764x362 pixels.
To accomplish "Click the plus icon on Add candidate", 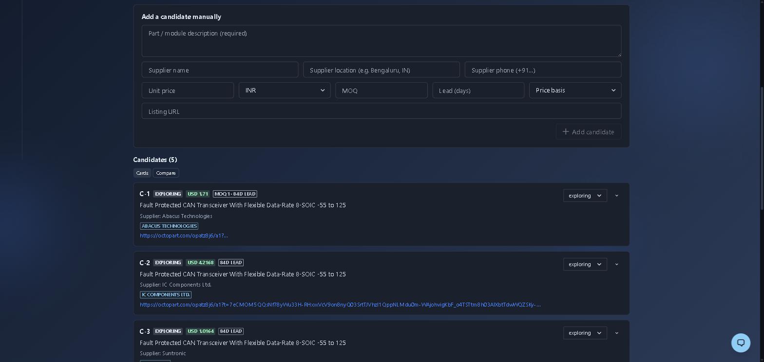I will click(x=565, y=132).
